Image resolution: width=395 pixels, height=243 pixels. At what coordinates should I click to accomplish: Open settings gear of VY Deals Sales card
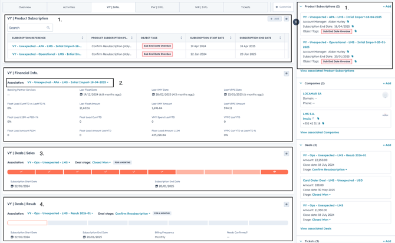point(287,153)
